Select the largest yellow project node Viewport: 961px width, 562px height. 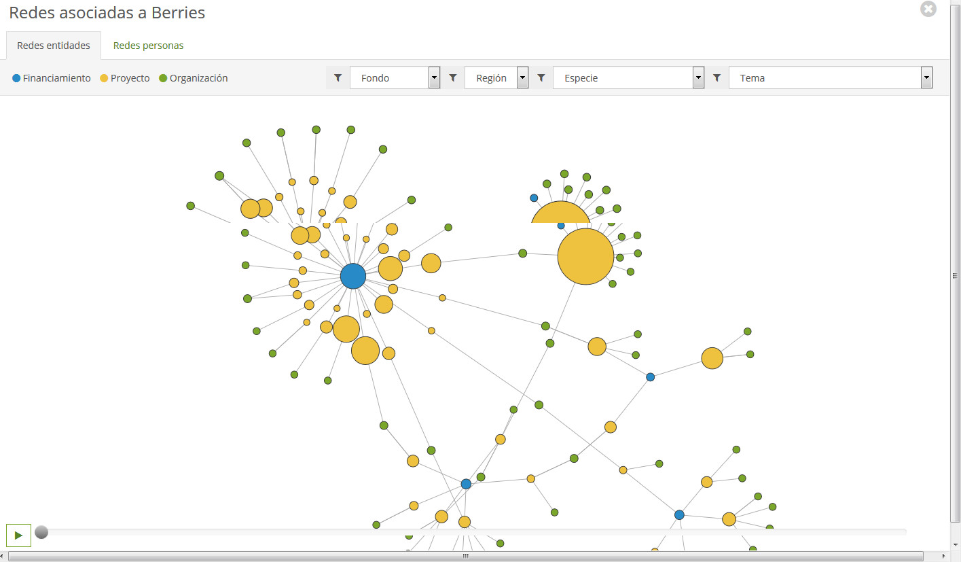pos(585,256)
